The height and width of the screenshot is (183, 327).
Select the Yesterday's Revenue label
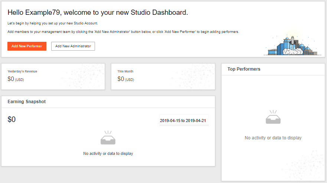pos(22,71)
